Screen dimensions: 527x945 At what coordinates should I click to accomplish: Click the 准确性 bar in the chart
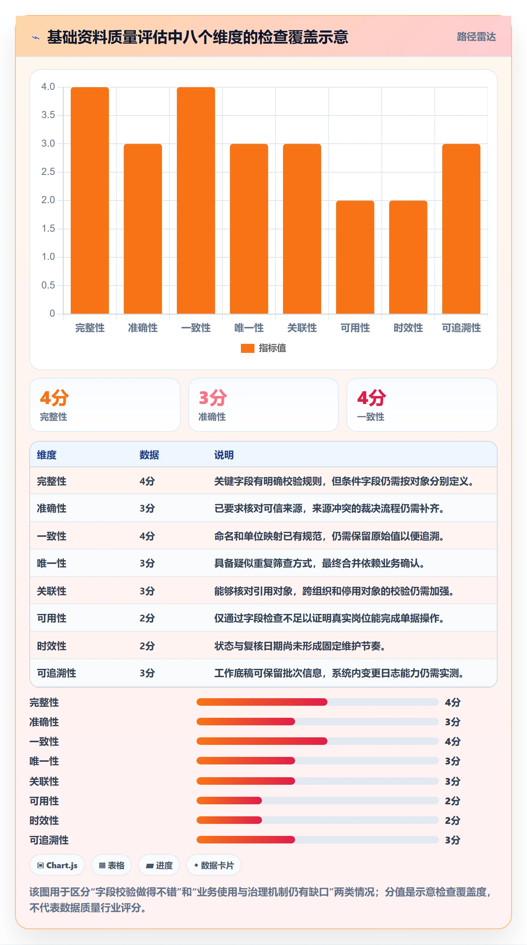(x=143, y=229)
